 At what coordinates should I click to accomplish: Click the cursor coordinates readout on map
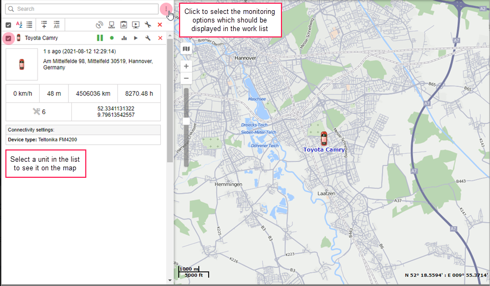click(x=446, y=275)
